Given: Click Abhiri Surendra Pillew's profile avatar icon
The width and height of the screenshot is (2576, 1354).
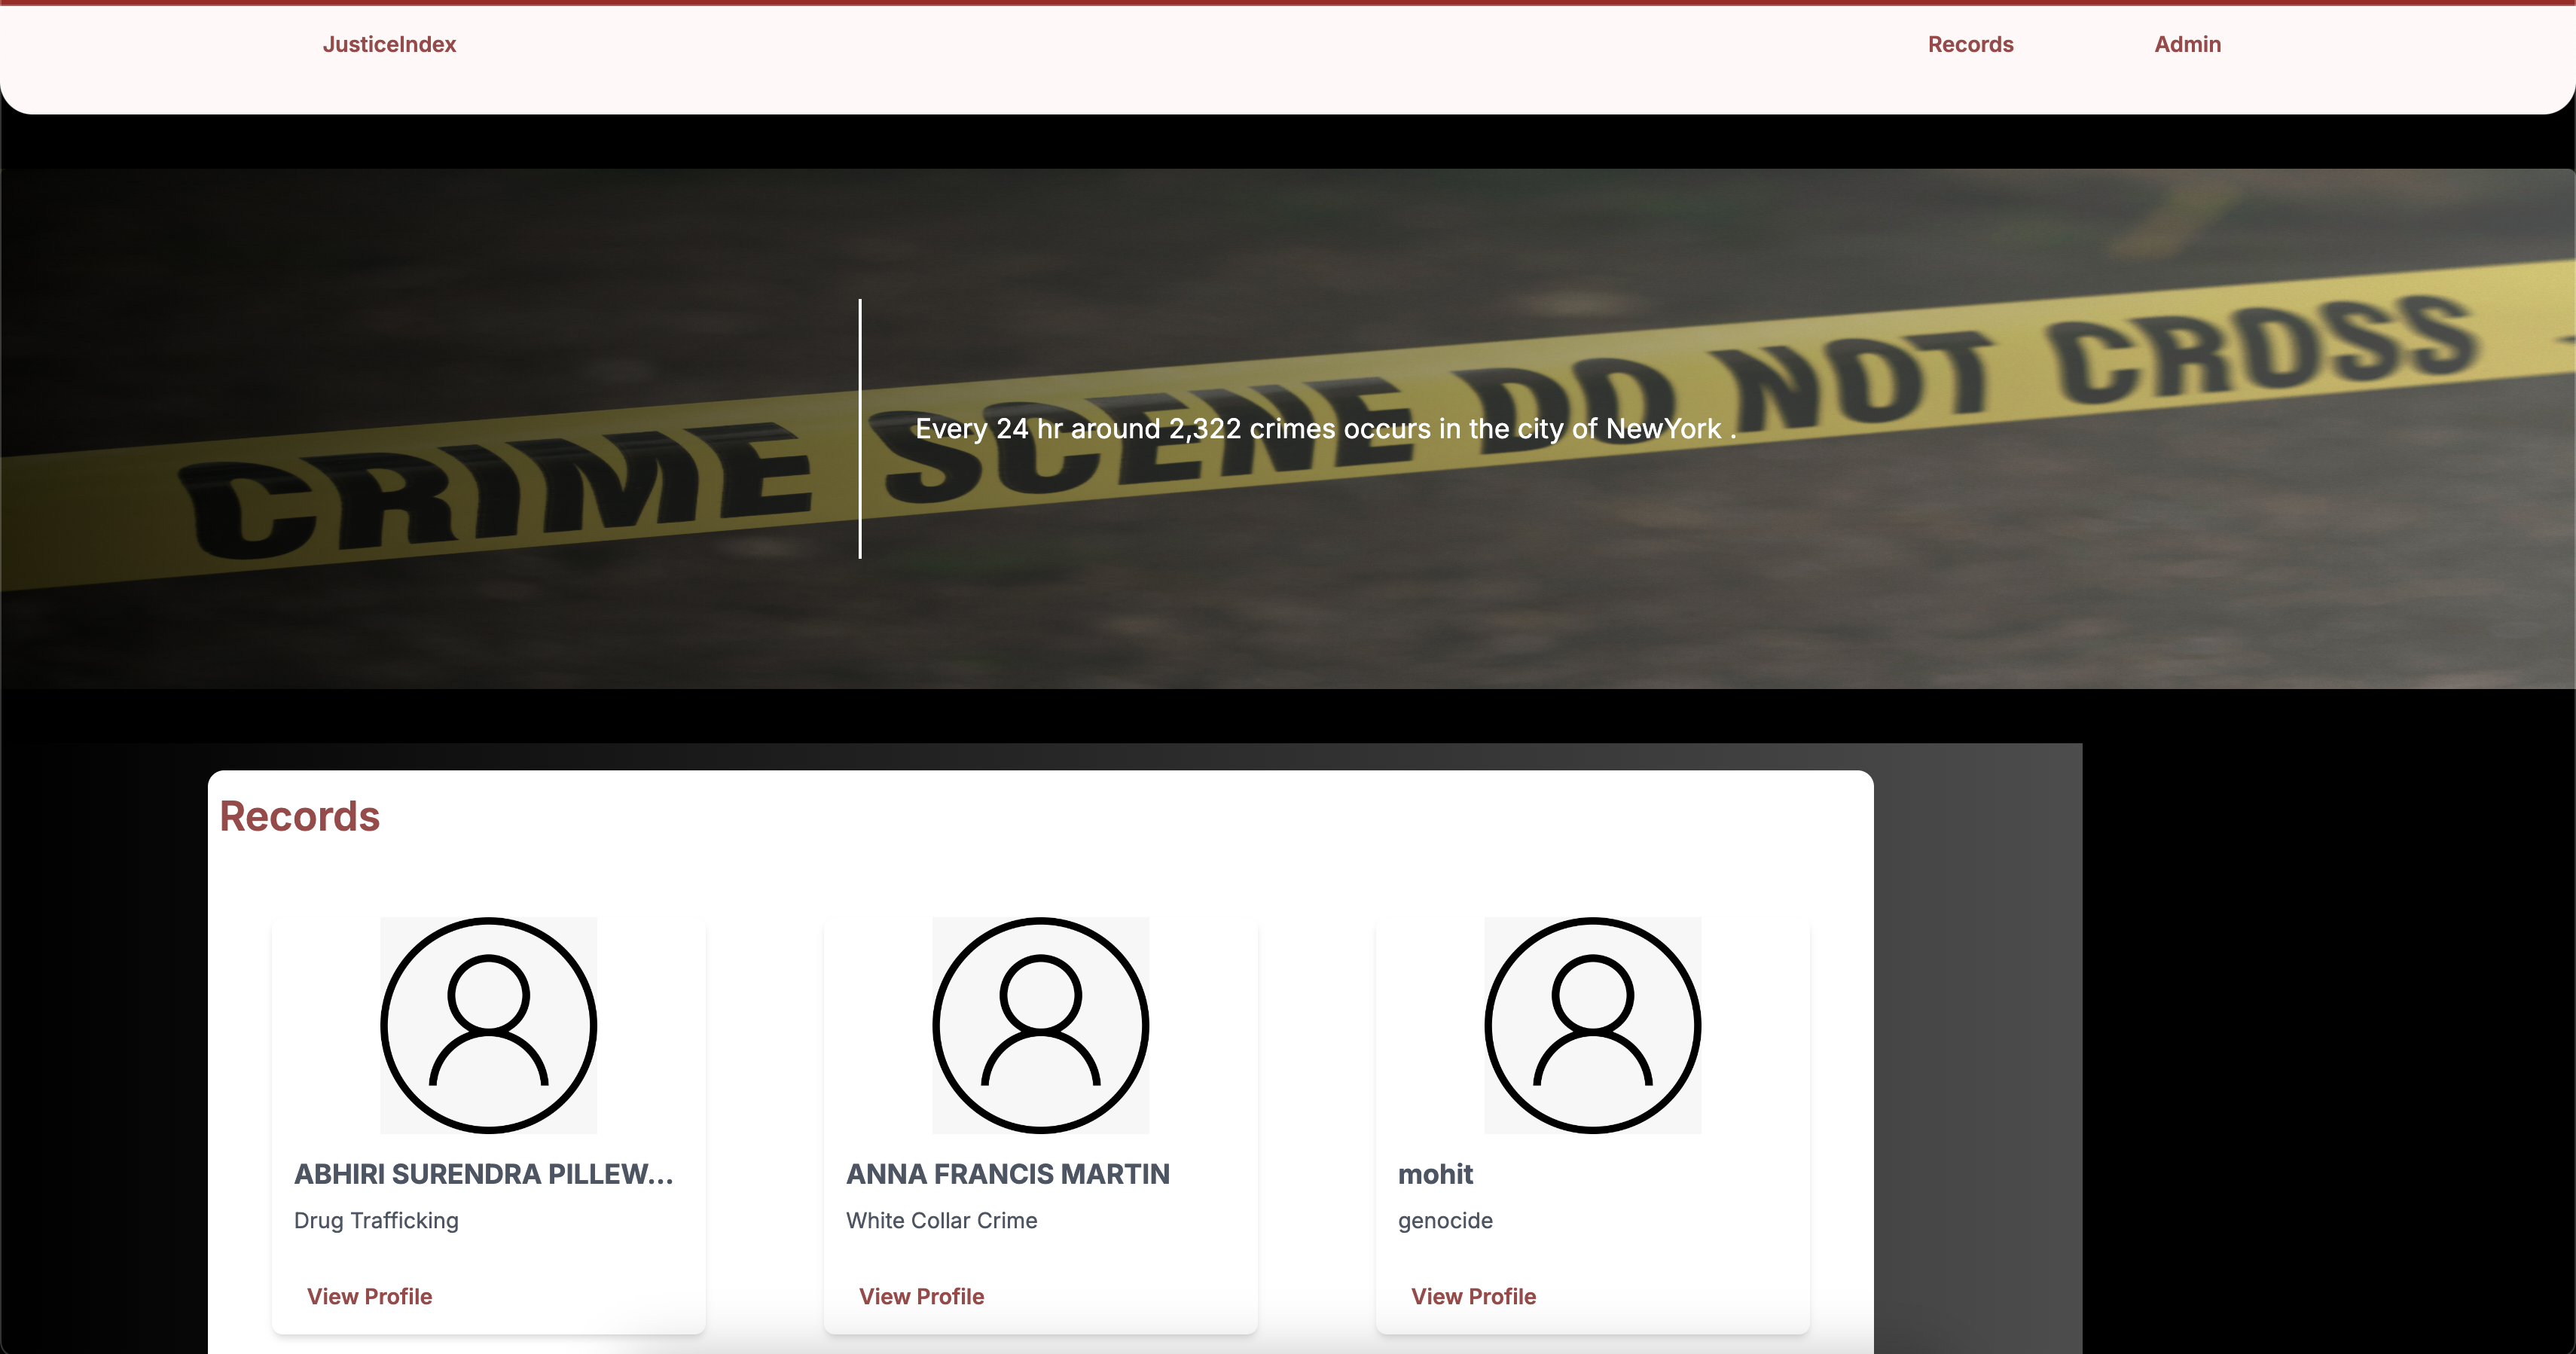Looking at the screenshot, I should point(489,1025).
